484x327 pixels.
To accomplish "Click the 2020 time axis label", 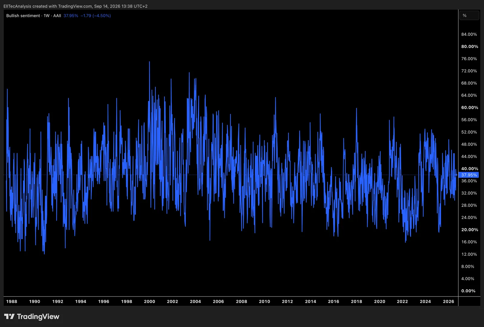I will [x=380, y=301].
